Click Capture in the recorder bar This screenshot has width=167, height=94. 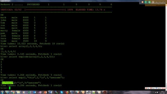coord(158,88)
